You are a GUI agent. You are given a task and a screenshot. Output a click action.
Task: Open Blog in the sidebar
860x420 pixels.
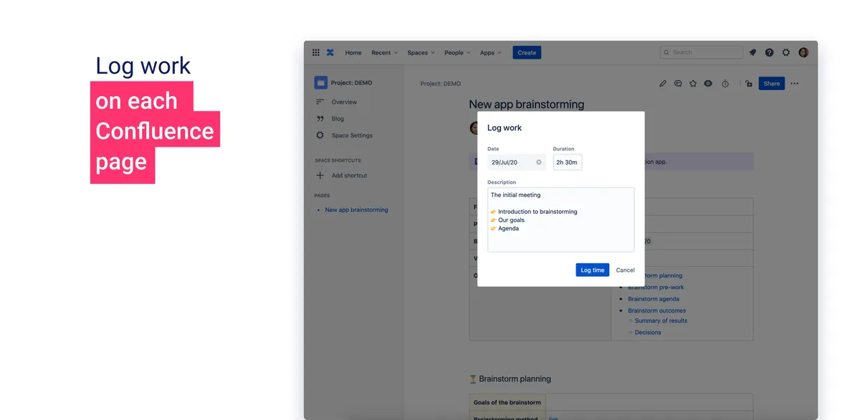click(x=338, y=119)
